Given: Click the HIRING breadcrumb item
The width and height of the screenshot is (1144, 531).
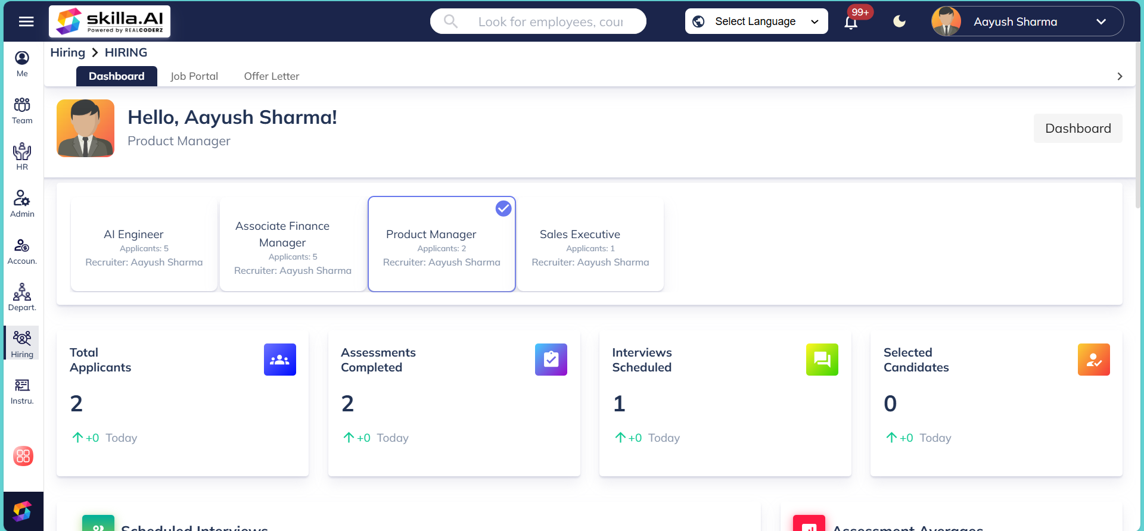Looking at the screenshot, I should (126, 52).
